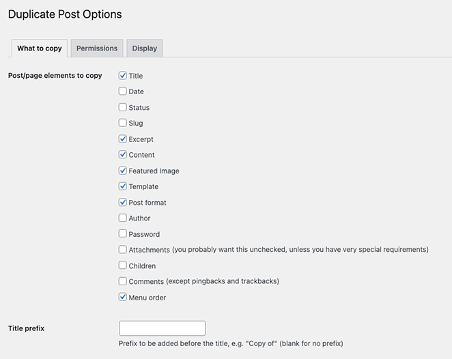The width and height of the screenshot is (452, 359).
Task: Tick the Status checkbox
Action: pyautogui.click(x=122, y=107)
